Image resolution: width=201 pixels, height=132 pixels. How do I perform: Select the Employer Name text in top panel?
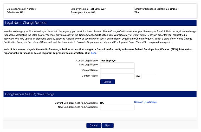[x=88, y=9]
